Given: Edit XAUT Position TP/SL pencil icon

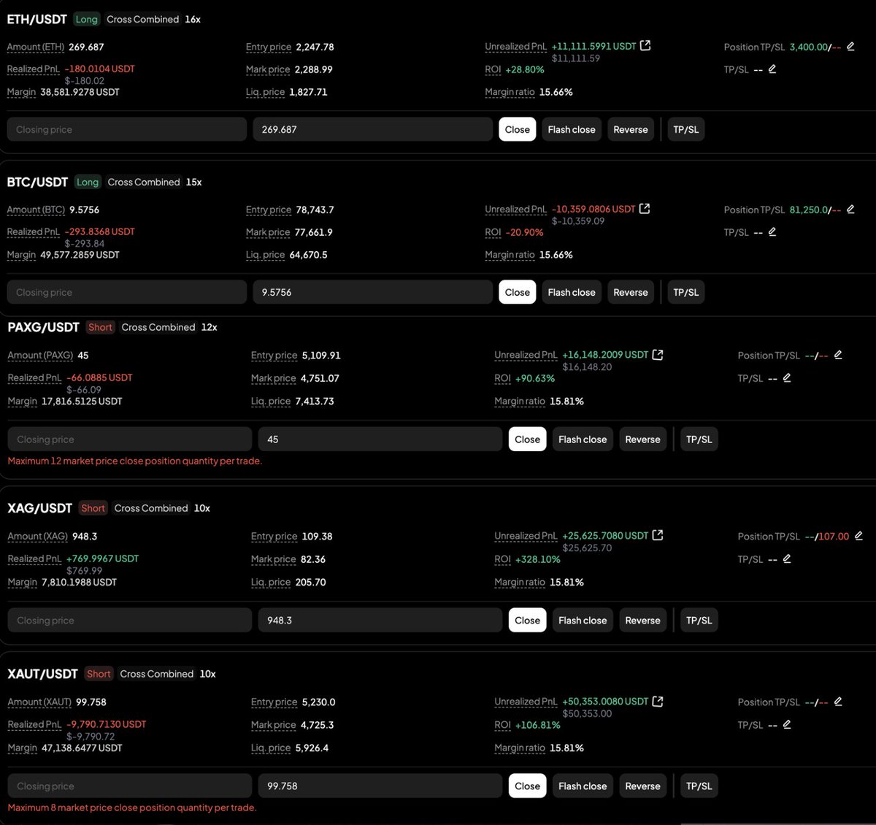Looking at the screenshot, I should pos(838,701).
